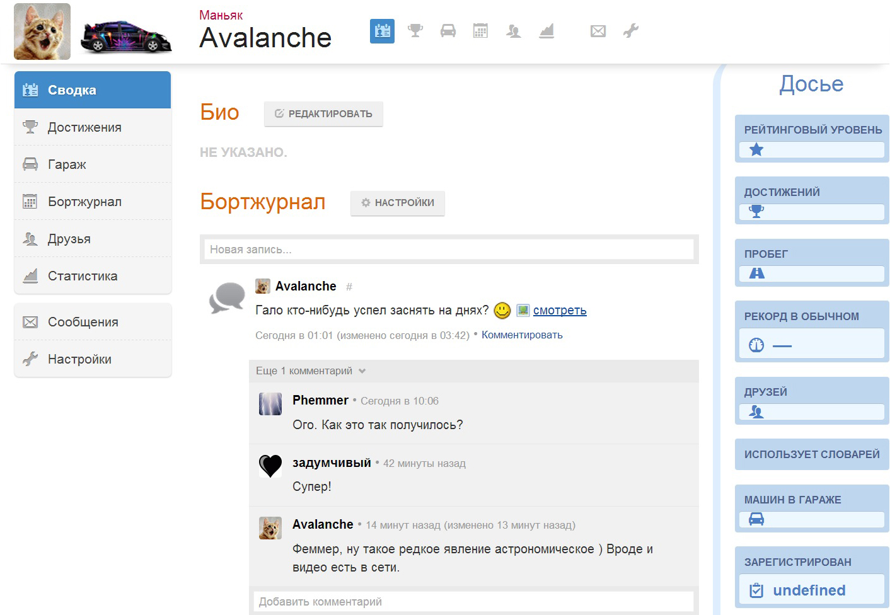Click the undefined registration value

tap(809, 590)
